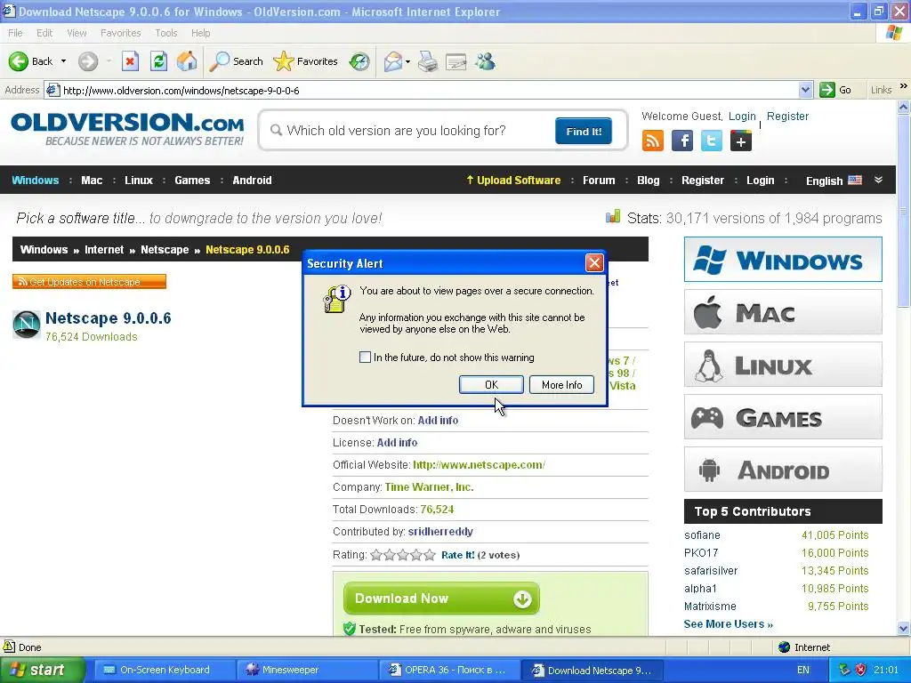
Task: Click the Forward arrow icon
Action: (88, 61)
